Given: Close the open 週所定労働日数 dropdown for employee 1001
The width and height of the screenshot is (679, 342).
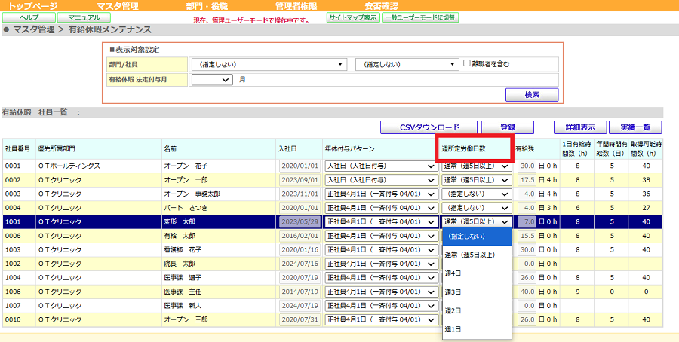Looking at the screenshot, I should click(x=477, y=221).
